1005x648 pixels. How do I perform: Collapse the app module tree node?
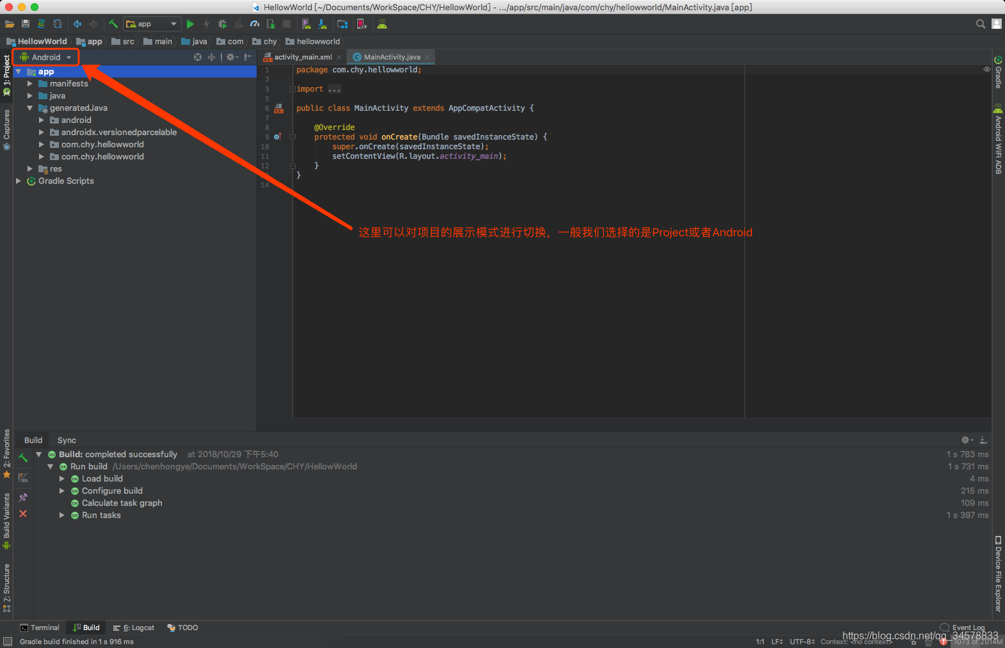pyautogui.click(x=19, y=72)
